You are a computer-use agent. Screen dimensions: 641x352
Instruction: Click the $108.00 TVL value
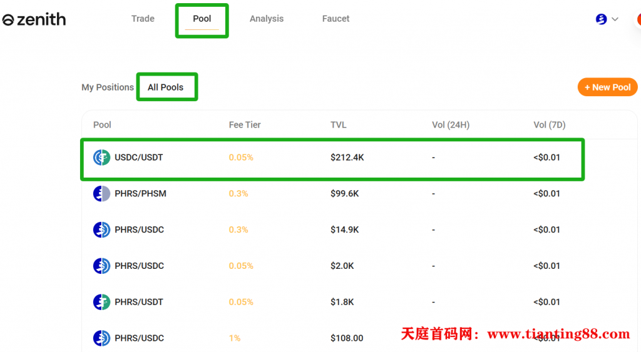click(347, 338)
